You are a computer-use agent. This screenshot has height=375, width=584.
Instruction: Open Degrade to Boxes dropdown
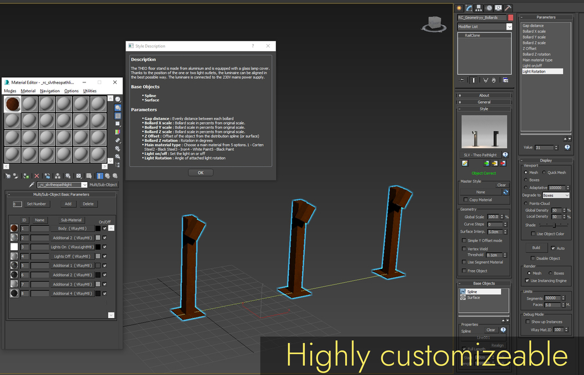(556, 195)
